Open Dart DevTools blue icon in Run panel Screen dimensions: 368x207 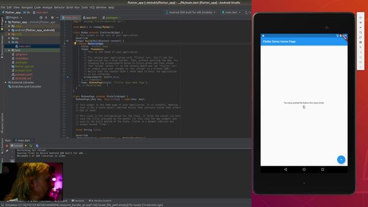pos(37,145)
